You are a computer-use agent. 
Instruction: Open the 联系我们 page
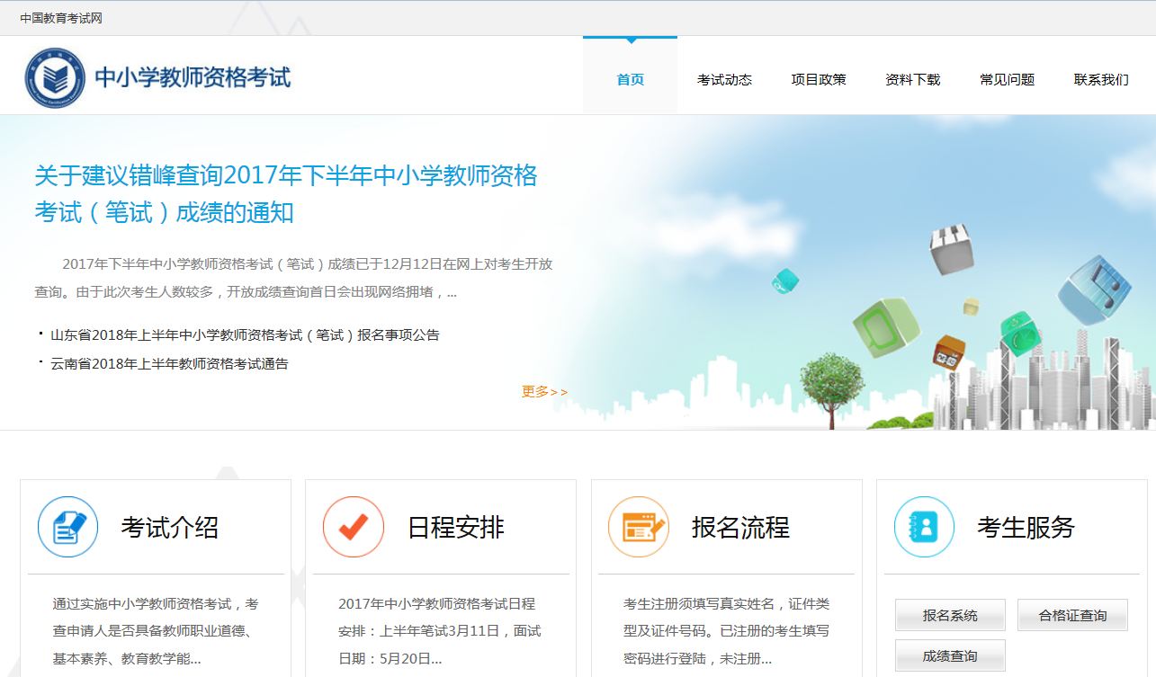tap(1101, 79)
